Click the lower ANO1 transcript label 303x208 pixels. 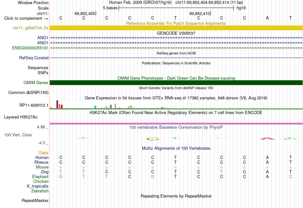tap(43, 43)
